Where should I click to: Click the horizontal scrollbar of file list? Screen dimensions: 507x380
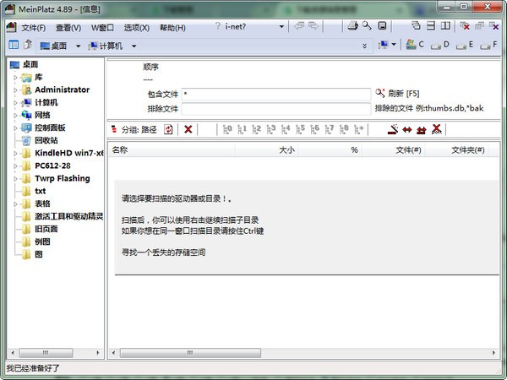[303, 352]
